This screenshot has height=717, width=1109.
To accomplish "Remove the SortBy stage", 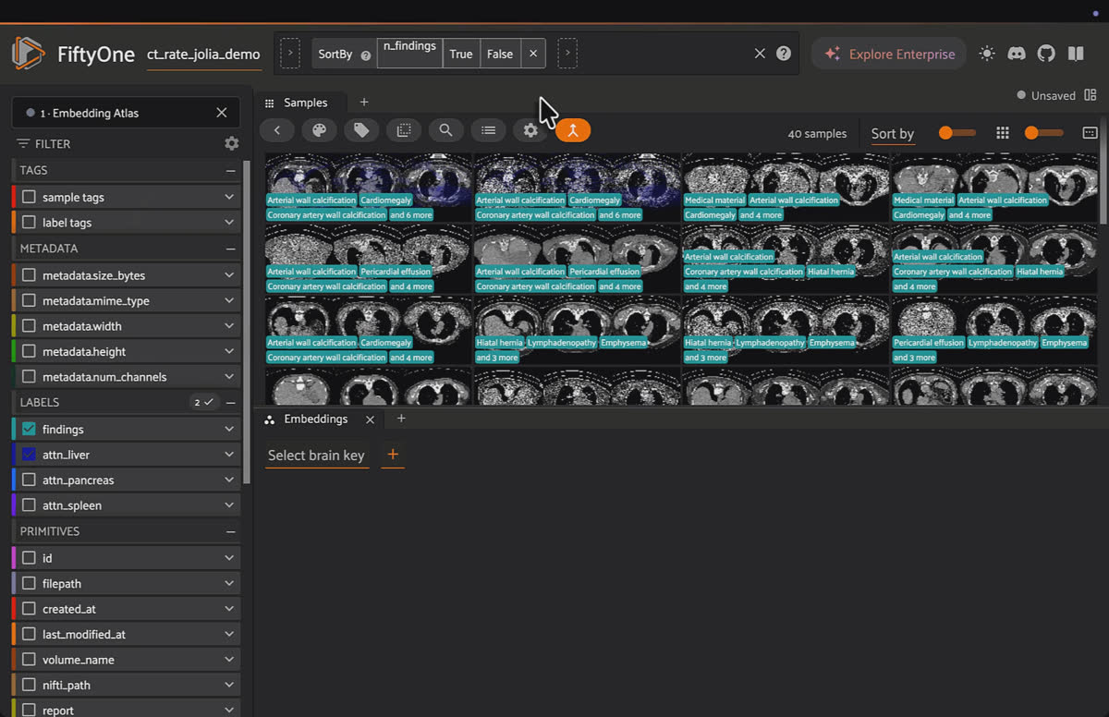I will pyautogui.click(x=533, y=54).
